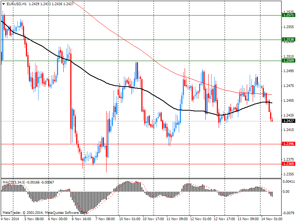The height and width of the screenshot is (222, 296).
Task: Click the EURUSD,H1 chart title text
Action: 16,4
